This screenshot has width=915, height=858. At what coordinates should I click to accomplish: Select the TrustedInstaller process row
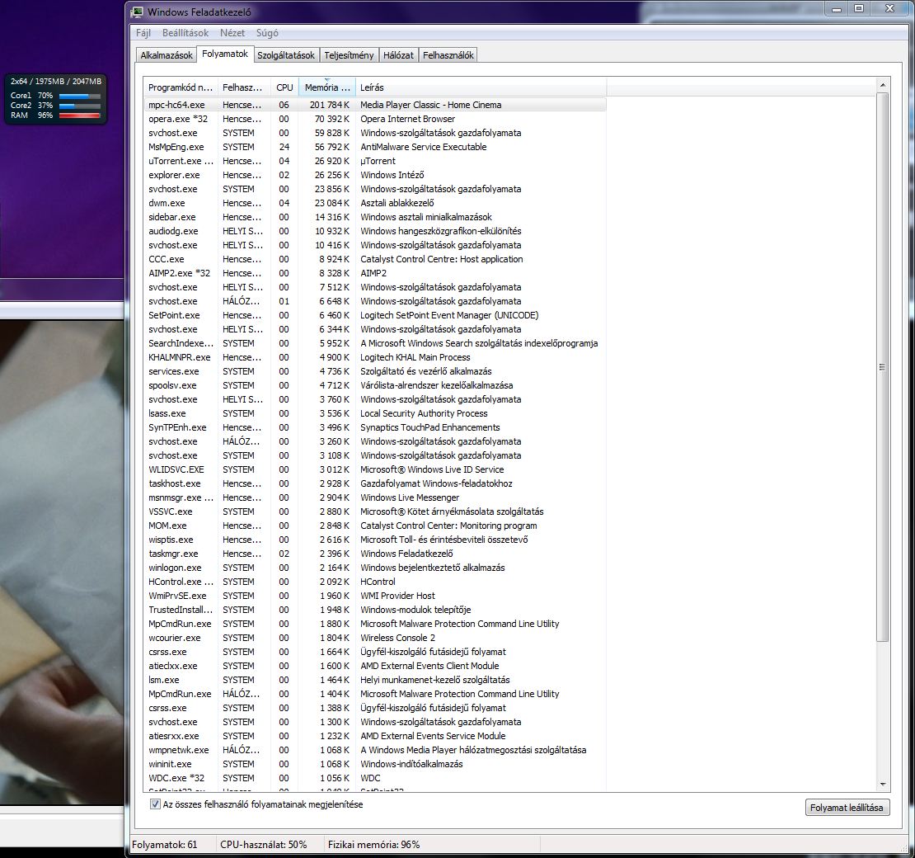pyautogui.click(x=375, y=609)
